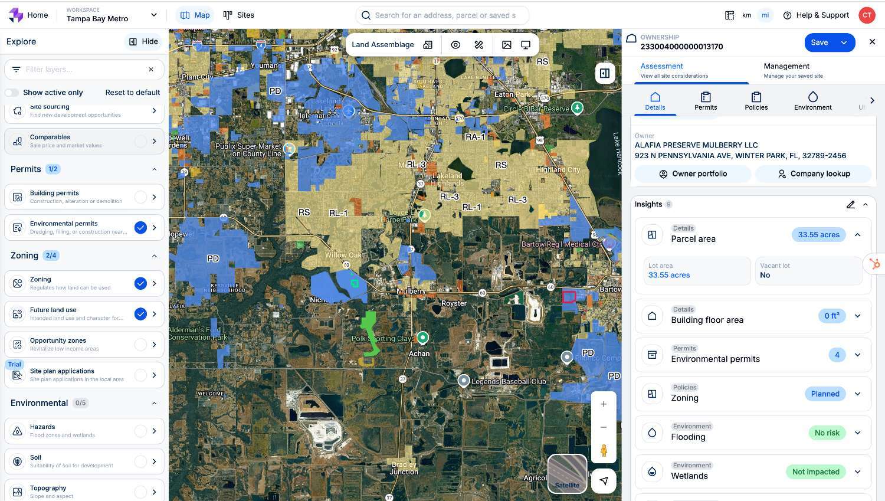Switch basemap using the Satellite thumbnail
The width and height of the screenshot is (885, 501).
tap(567, 473)
